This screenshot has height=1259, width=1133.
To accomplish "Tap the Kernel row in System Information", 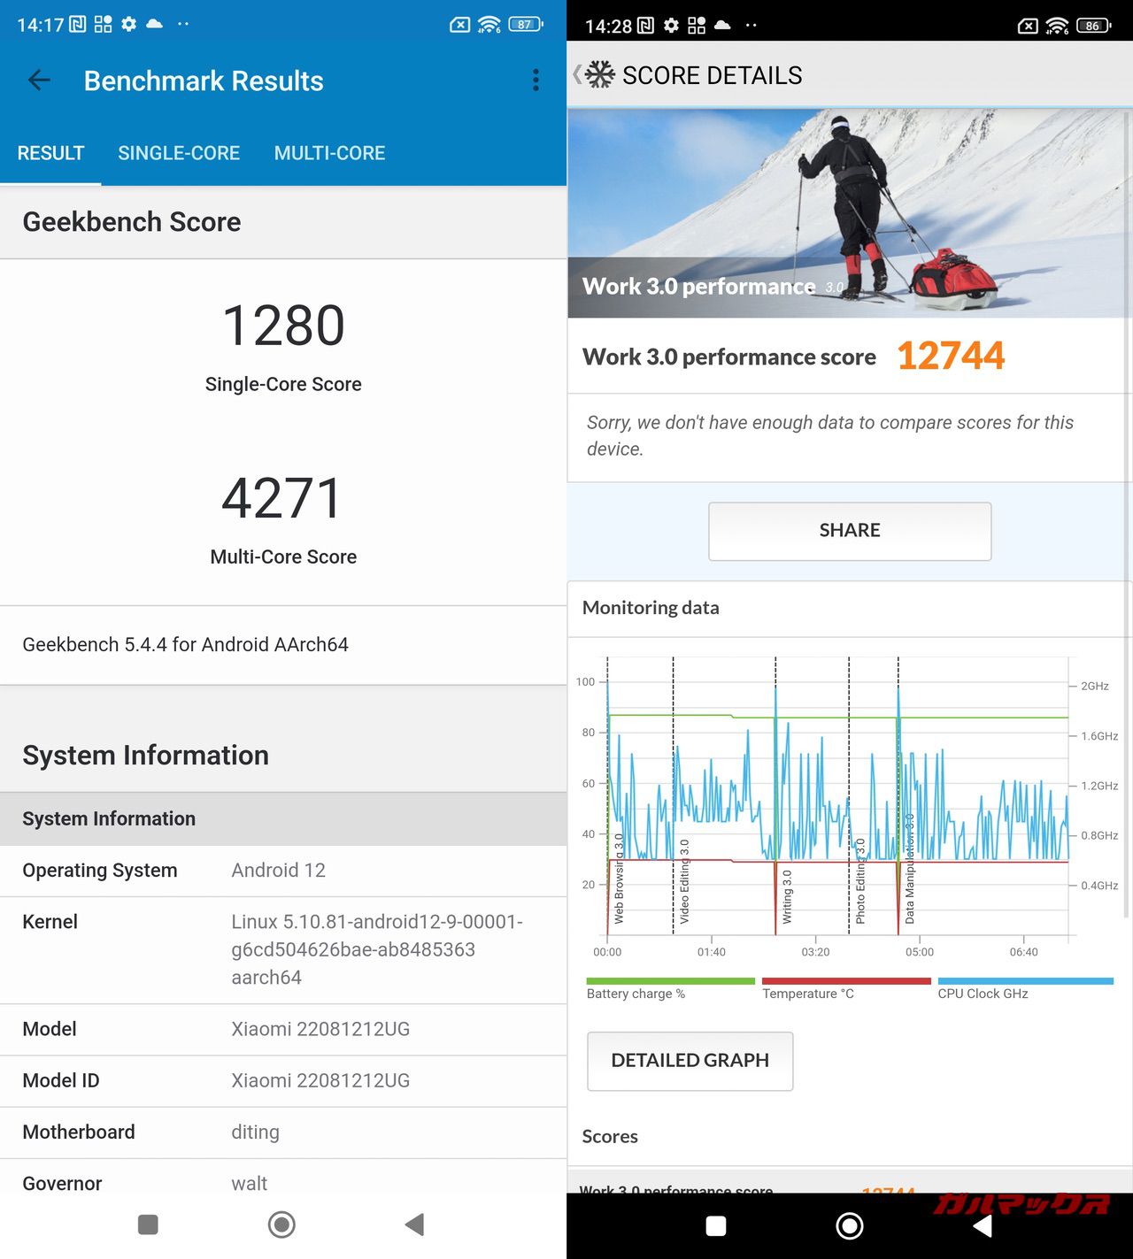I will (283, 949).
